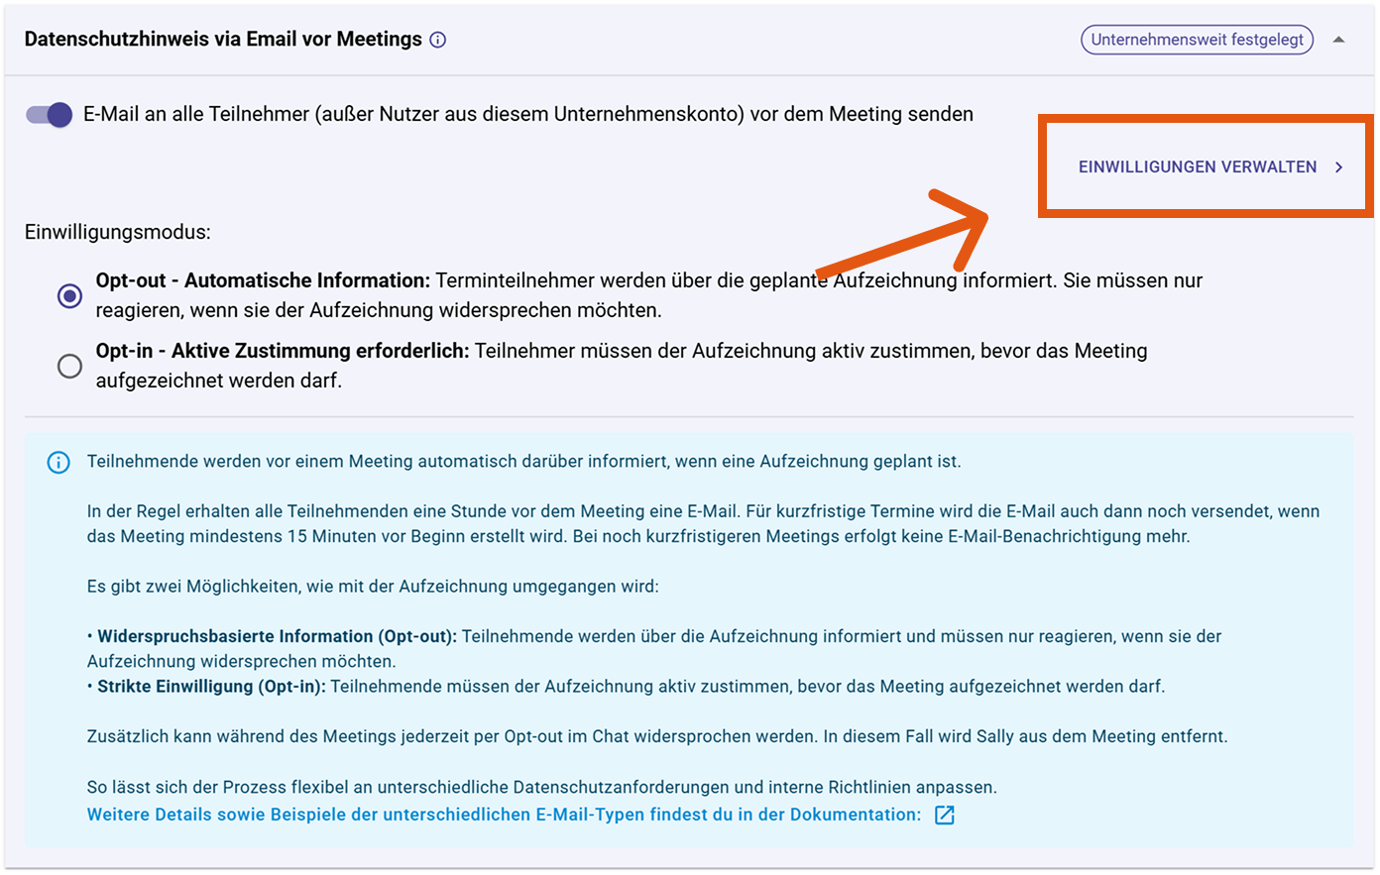This screenshot has height=875, width=1380.
Task: Click the 'Opt-in - Aktive Zustimmung erforderlich' label
Action: click(x=283, y=352)
